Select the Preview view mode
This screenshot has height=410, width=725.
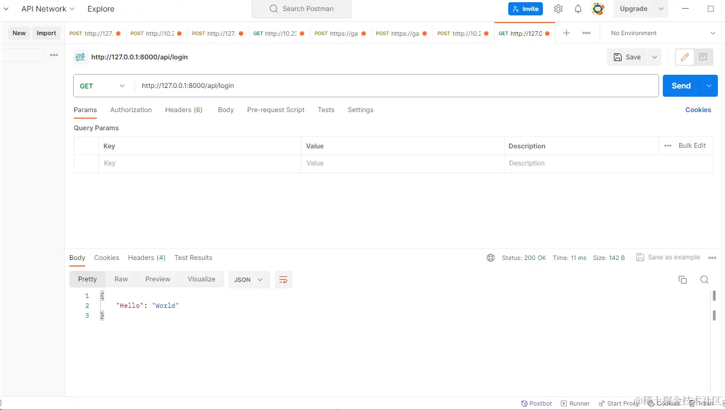(158, 279)
